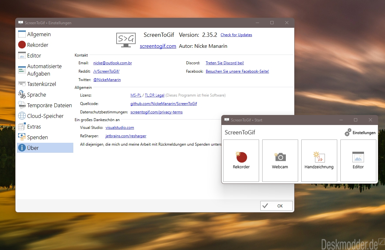Switch to the Allgemein settings tab
The image size is (385, 250).
point(39,34)
